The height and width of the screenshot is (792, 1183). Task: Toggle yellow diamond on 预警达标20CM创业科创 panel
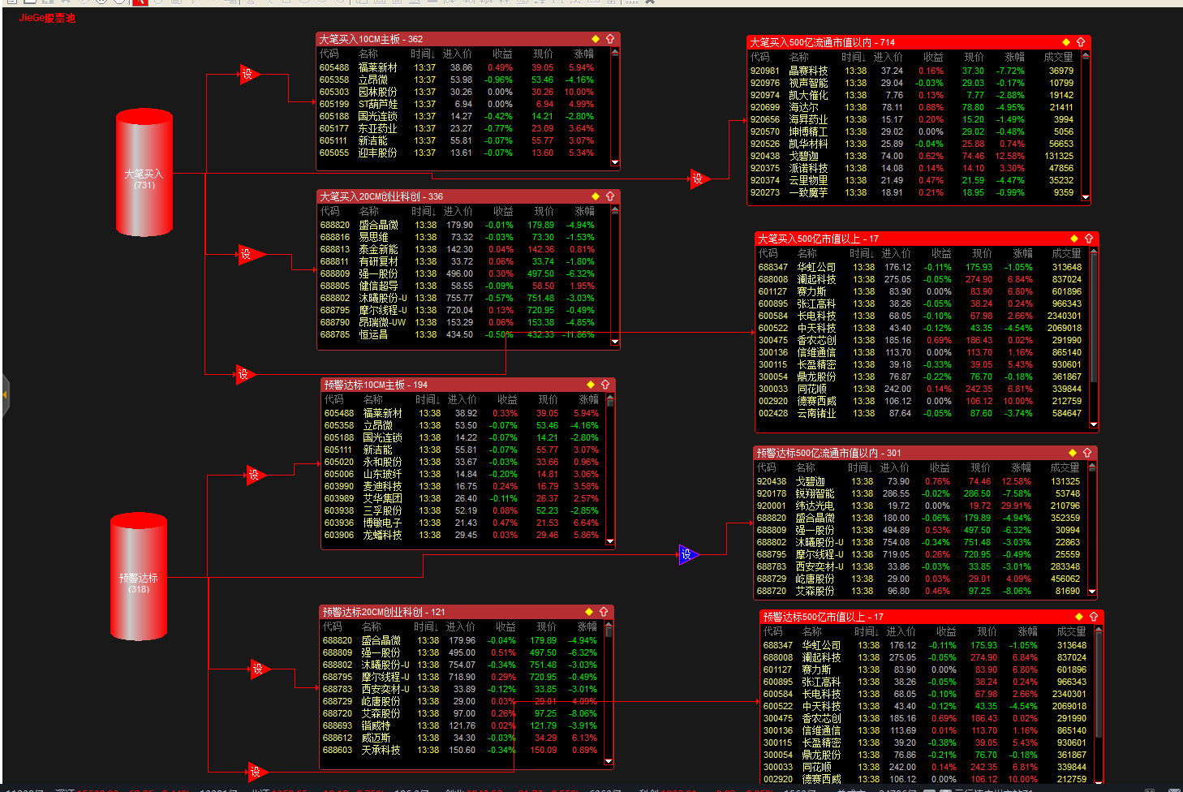(589, 612)
